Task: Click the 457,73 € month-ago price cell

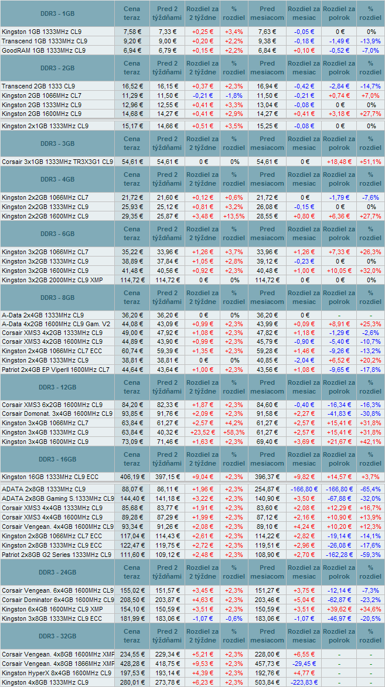Action: pos(267,664)
